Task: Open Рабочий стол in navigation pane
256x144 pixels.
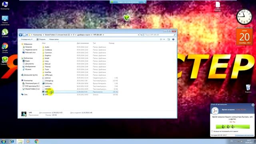Action: (30, 52)
